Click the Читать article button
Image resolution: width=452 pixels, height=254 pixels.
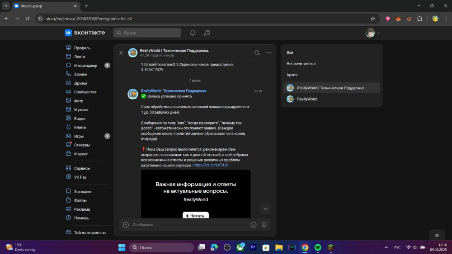click(x=195, y=216)
